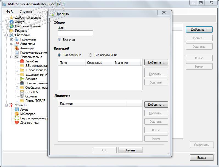
Task: Click the Статус info icon
Action: (x=11, y=22)
